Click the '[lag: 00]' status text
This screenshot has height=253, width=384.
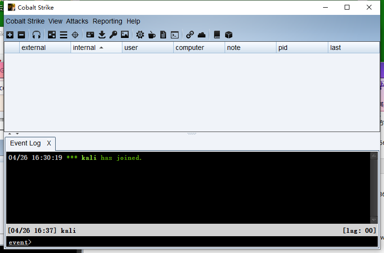click(359, 230)
